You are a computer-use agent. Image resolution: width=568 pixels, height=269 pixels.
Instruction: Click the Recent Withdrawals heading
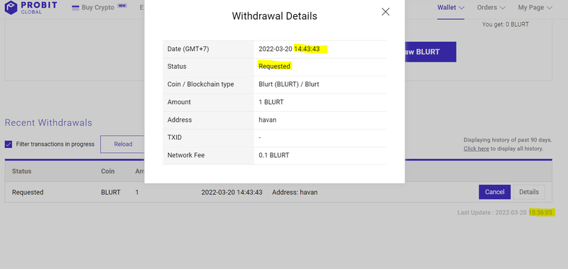point(48,122)
